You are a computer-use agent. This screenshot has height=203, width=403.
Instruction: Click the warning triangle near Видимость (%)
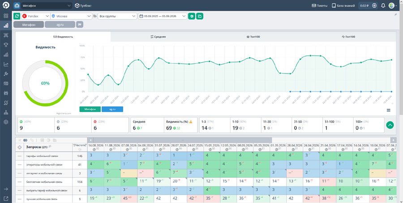click(191, 122)
